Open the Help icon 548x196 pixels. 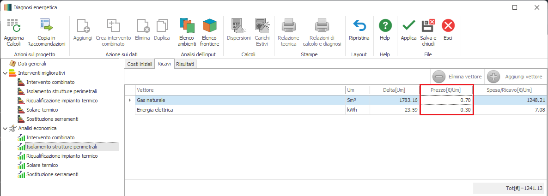click(x=385, y=26)
